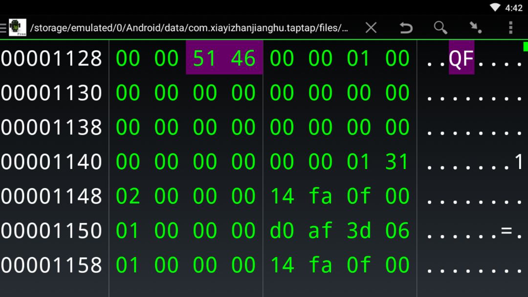Close the open file with the X icon
Image resolution: width=528 pixels, height=297 pixels.
[x=371, y=27]
